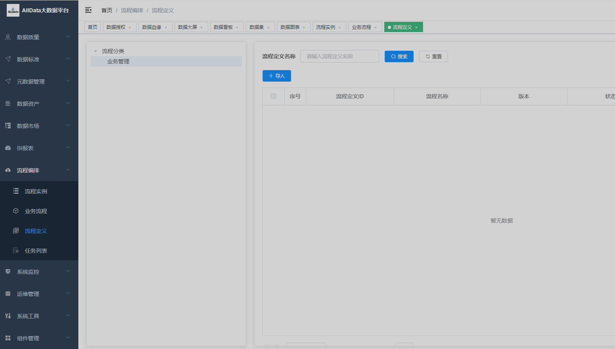
Task: Click the 导入 import button
Action: click(277, 76)
